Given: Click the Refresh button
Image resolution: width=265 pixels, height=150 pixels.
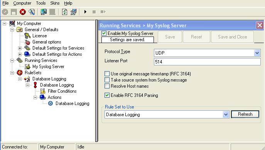Looking at the screenshot, I should [245, 114].
